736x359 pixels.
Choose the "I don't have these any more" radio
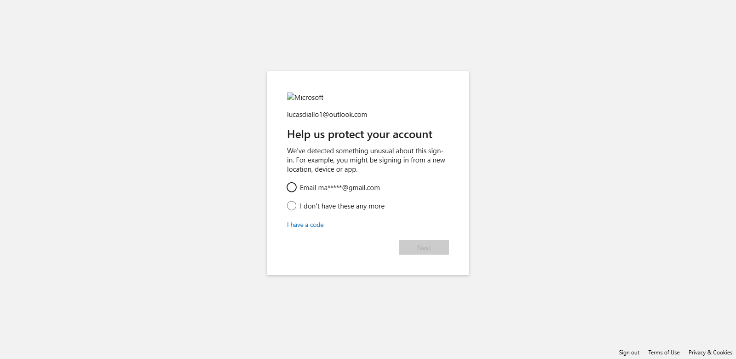pyautogui.click(x=292, y=206)
